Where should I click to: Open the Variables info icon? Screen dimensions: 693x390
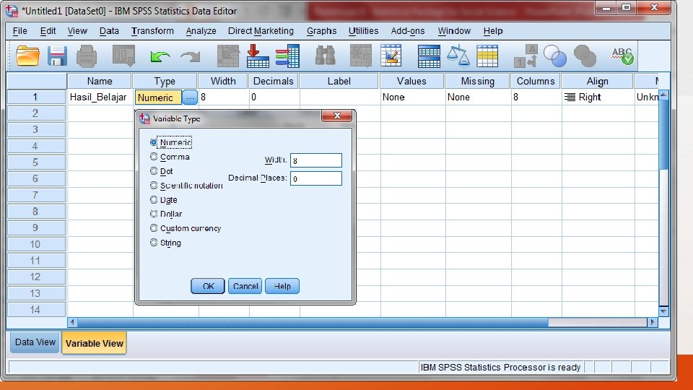pyautogui.click(x=288, y=56)
